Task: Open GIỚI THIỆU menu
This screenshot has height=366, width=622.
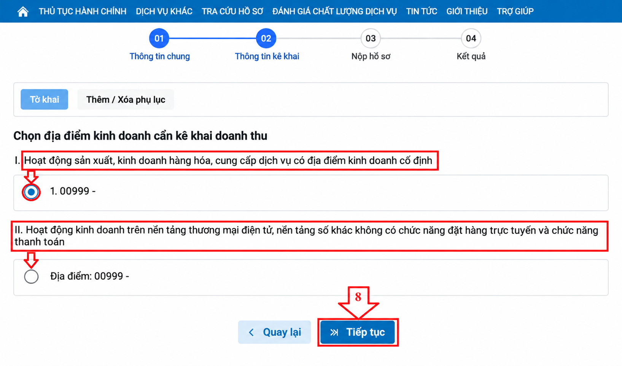Action: click(467, 11)
